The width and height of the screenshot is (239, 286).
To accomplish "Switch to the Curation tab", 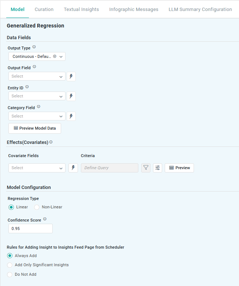I will (44, 10).
